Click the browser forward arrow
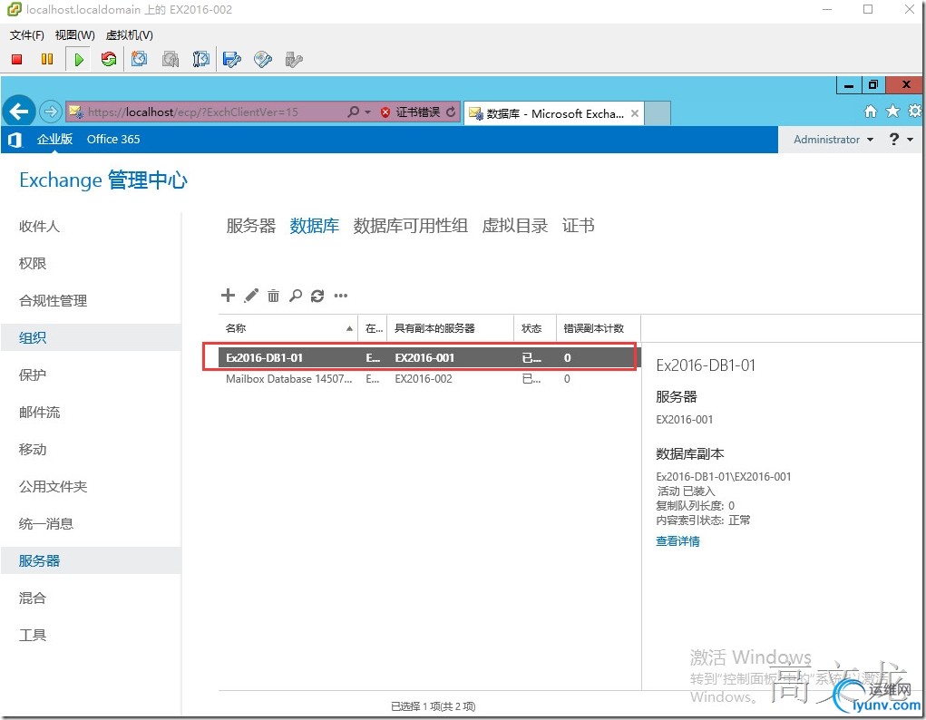 pyautogui.click(x=51, y=111)
